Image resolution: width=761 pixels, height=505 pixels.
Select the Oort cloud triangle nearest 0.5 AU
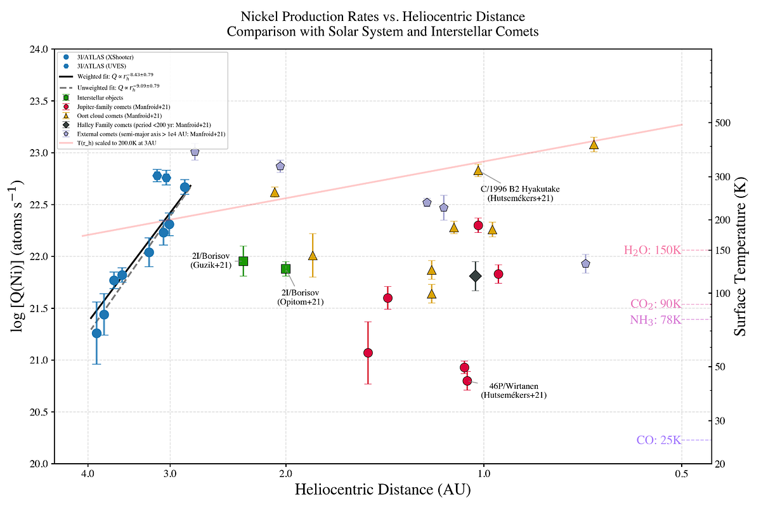[x=594, y=145]
